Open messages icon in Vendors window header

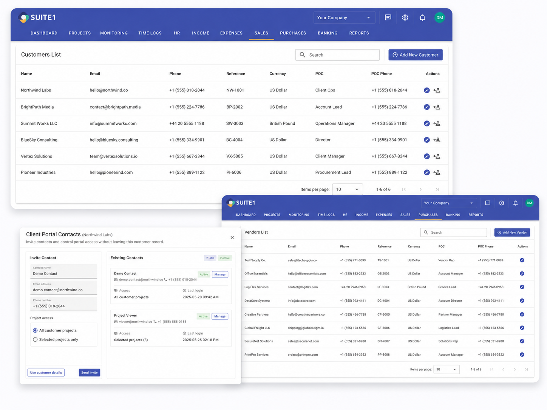488,203
